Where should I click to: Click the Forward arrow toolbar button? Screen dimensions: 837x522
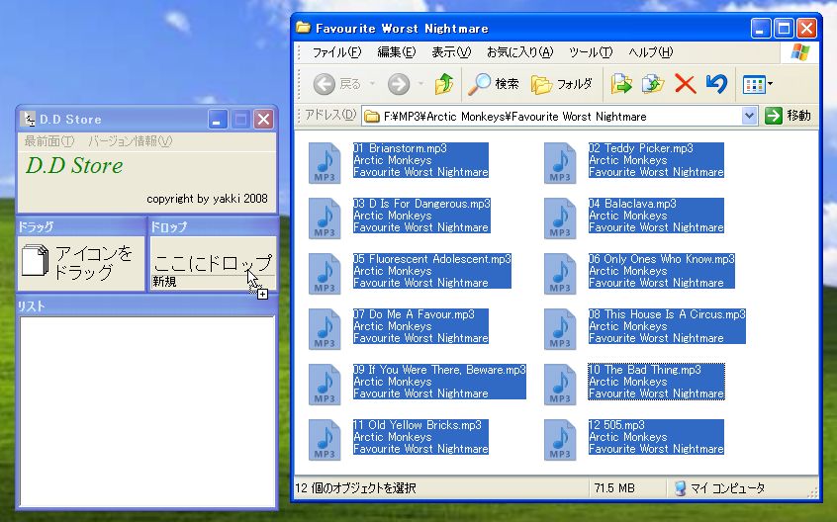click(x=398, y=84)
